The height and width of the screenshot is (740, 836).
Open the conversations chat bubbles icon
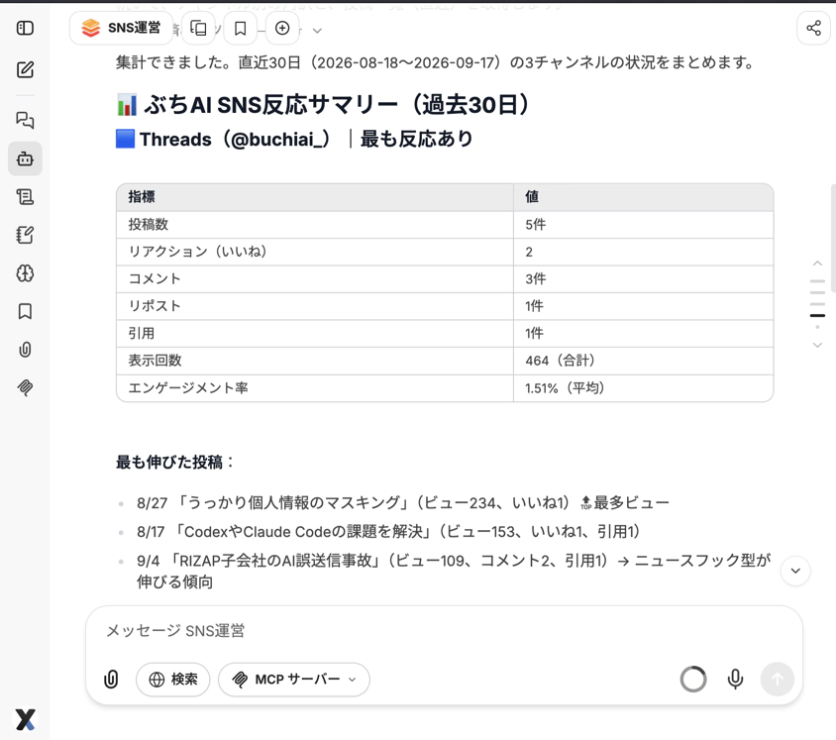click(x=25, y=121)
